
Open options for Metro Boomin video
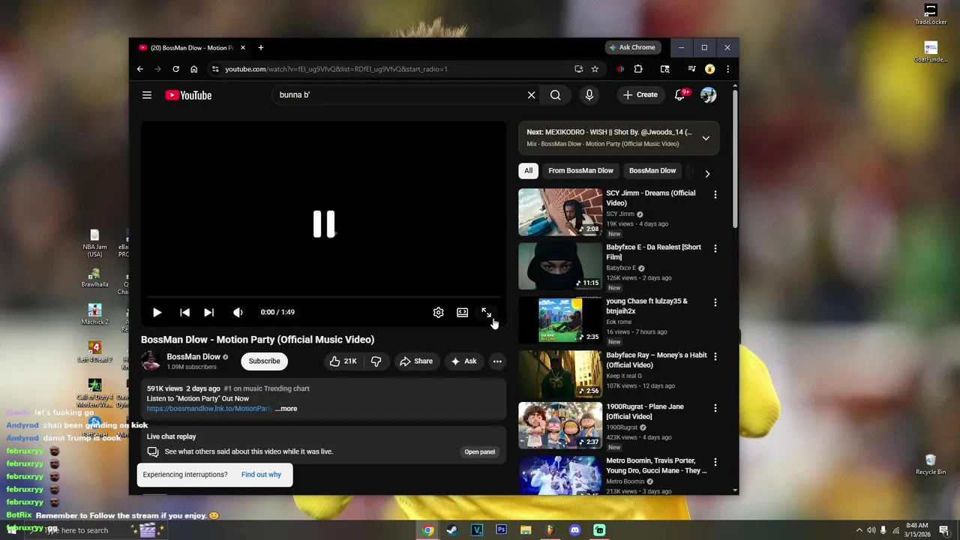coord(715,461)
